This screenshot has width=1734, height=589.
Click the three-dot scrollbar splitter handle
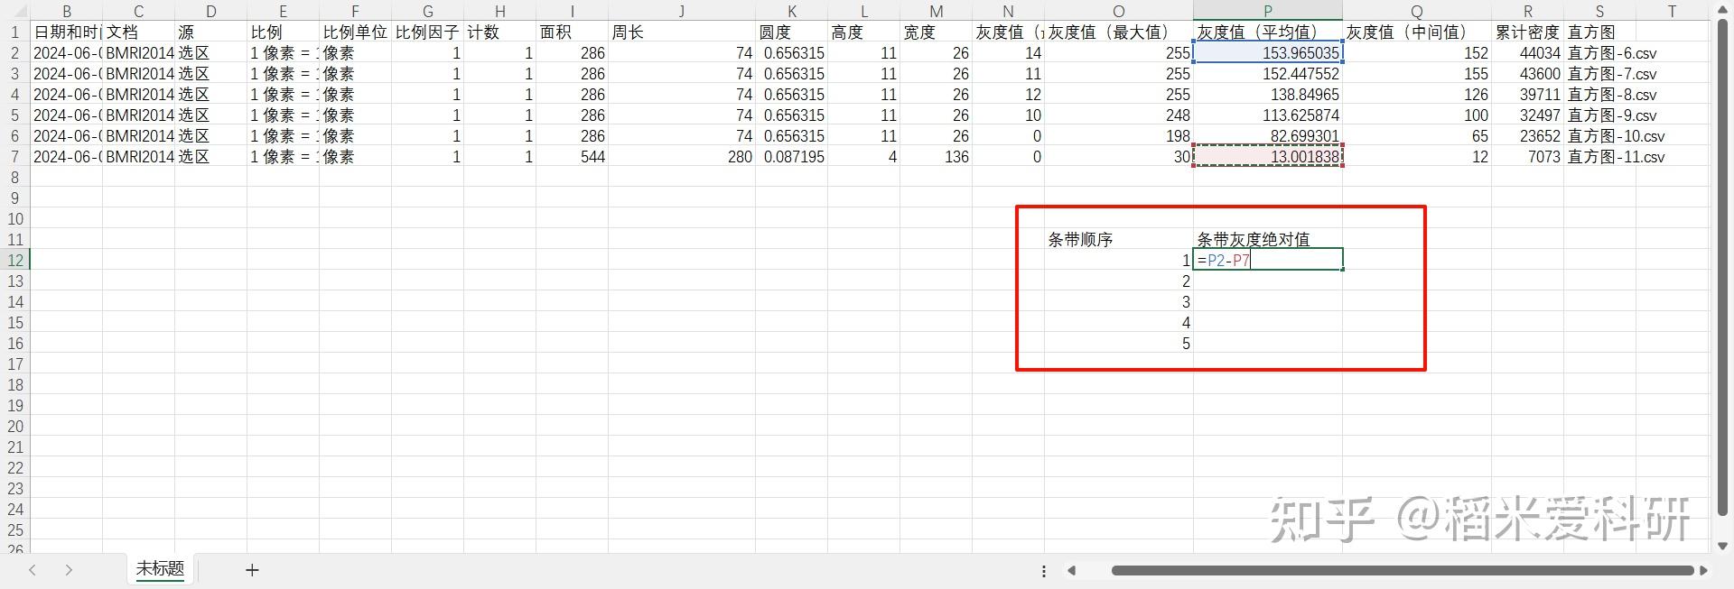pos(1044,571)
